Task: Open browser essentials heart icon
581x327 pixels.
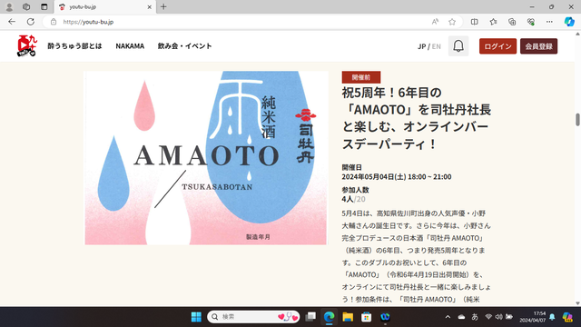Action: (531, 22)
